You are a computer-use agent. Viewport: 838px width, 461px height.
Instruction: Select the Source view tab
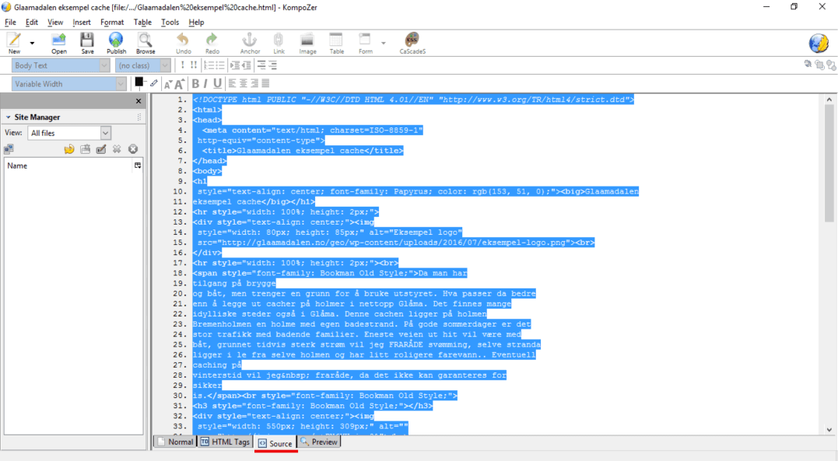click(x=275, y=443)
